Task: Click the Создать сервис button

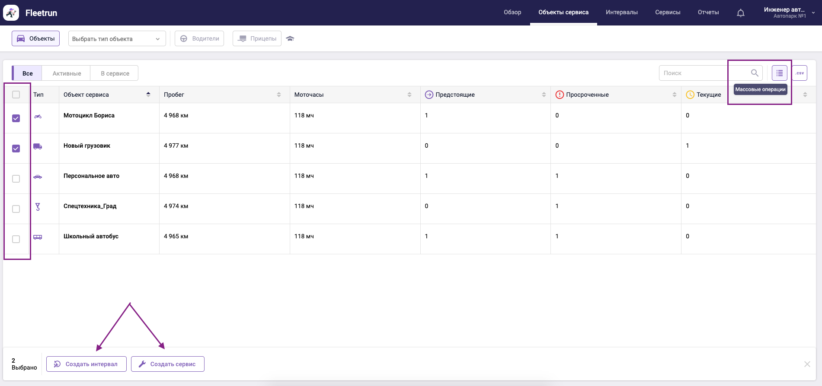Action: pos(168,364)
